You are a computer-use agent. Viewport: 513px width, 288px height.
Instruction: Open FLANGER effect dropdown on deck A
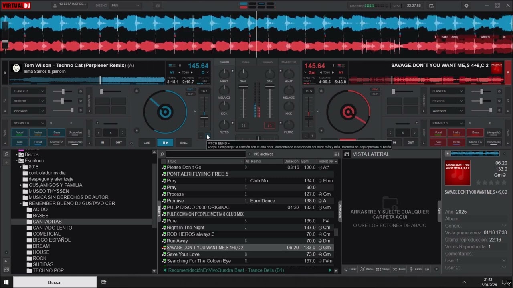[x=28, y=91]
